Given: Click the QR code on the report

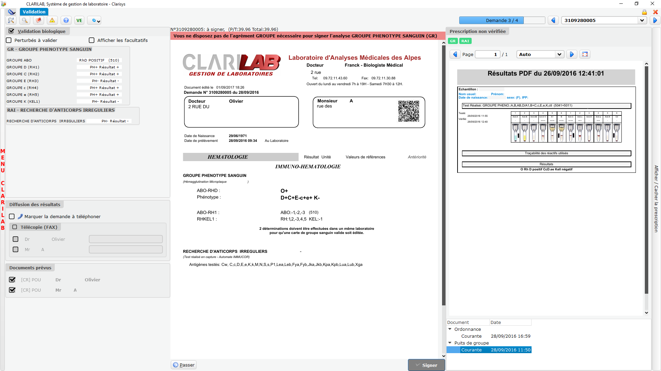Looking at the screenshot, I should coord(409,111).
